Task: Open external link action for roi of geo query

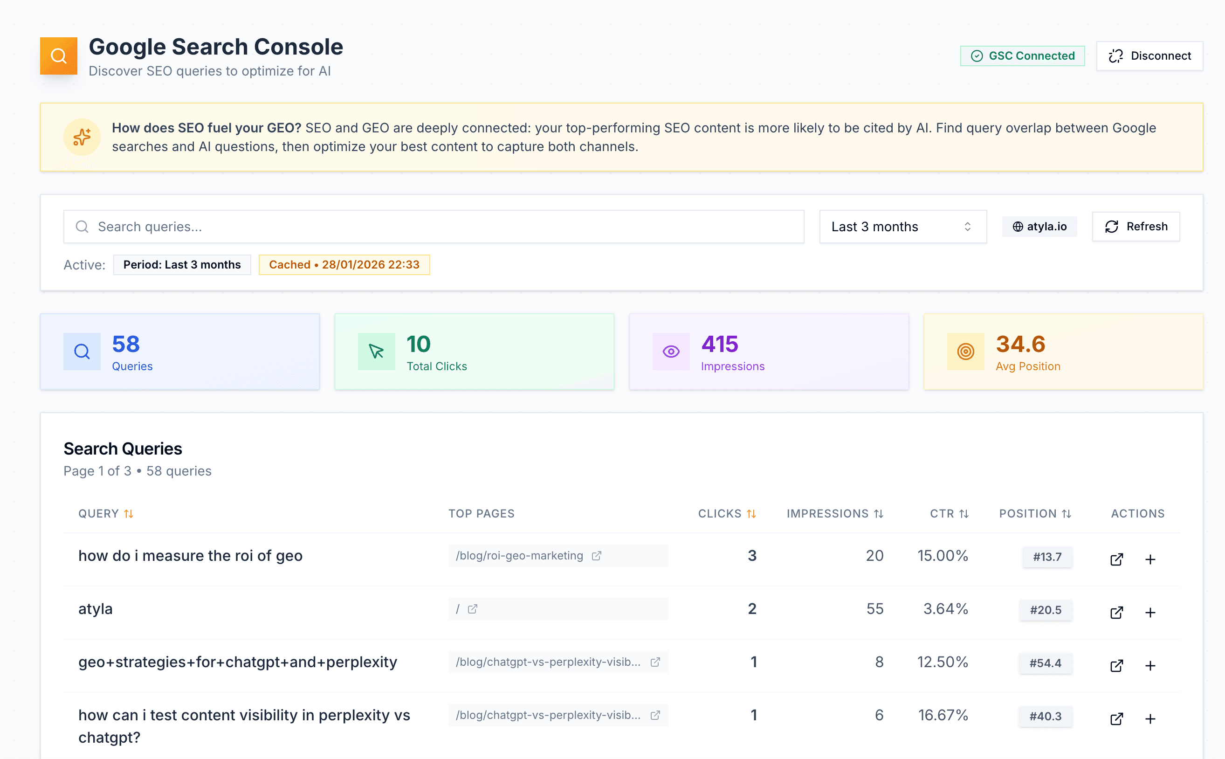Action: [1116, 559]
